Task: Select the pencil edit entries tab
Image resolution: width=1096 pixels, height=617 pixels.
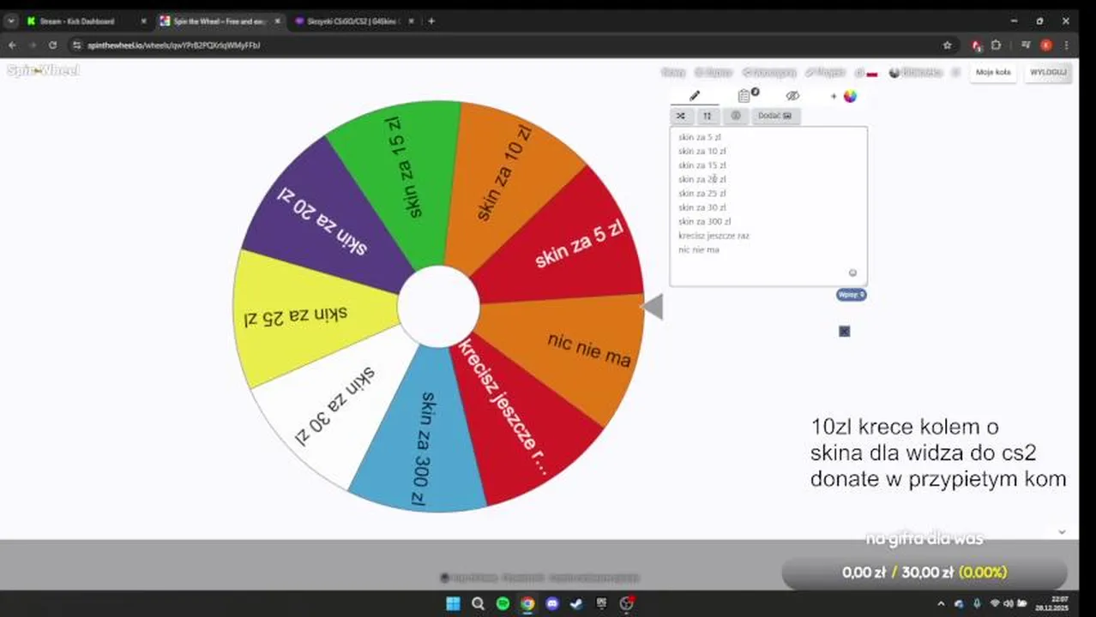Action: [x=695, y=96]
